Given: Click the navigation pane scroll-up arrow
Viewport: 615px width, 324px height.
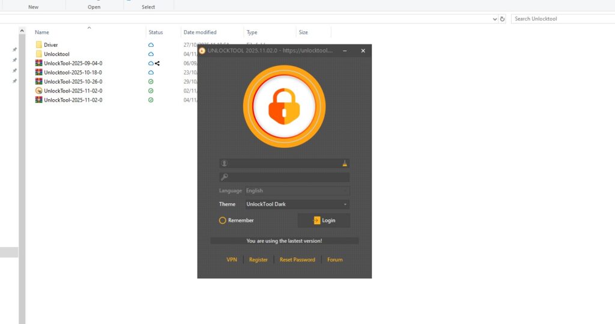Looking at the screenshot, I should [22, 31].
